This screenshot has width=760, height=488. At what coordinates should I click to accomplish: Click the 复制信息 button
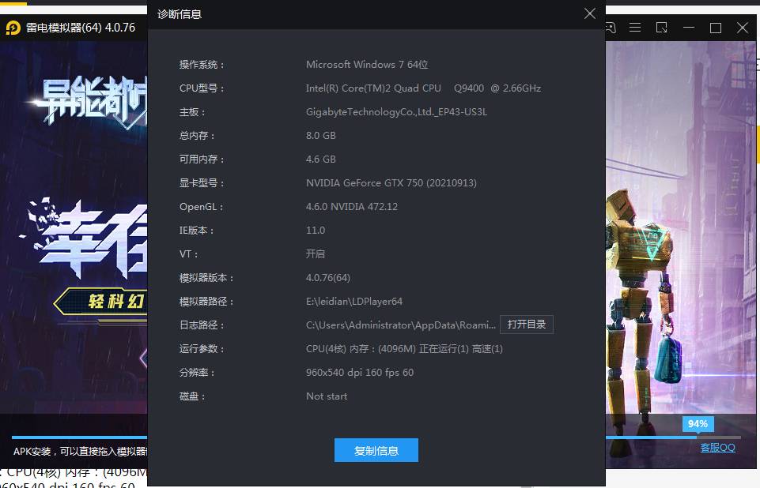click(376, 450)
